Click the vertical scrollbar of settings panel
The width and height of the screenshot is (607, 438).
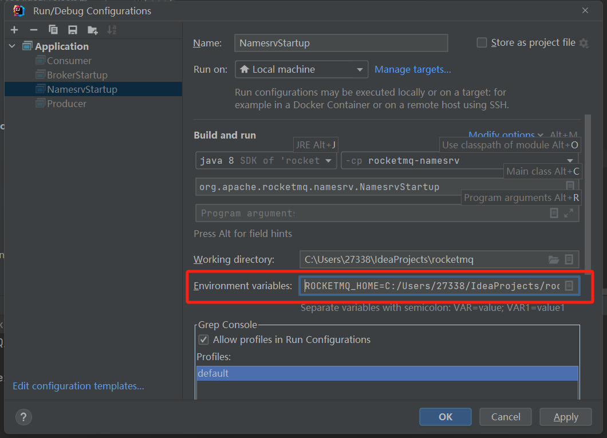coord(588,194)
